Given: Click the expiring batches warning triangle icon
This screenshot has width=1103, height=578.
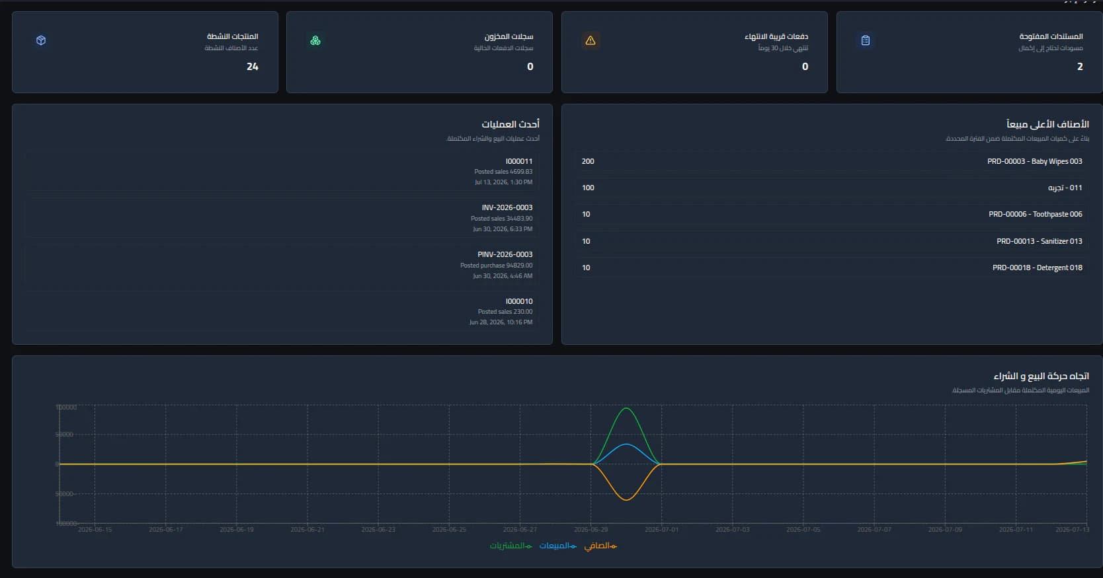Looking at the screenshot, I should click(x=591, y=40).
